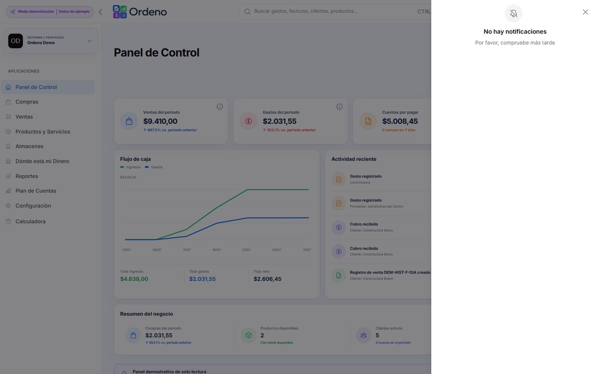The height and width of the screenshot is (374, 599).
Task: Click the muted bell notifications icon
Action: click(x=514, y=13)
